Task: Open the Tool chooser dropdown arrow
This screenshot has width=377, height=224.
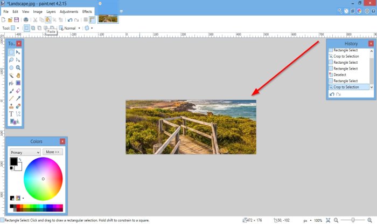Action: click(18, 28)
